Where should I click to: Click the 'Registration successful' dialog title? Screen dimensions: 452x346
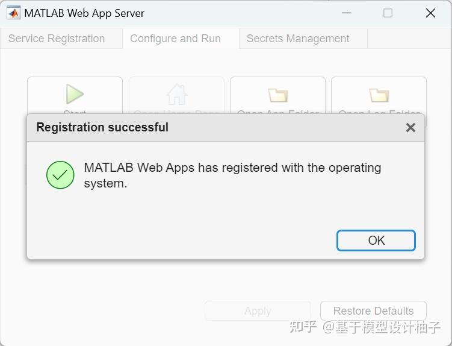click(102, 127)
